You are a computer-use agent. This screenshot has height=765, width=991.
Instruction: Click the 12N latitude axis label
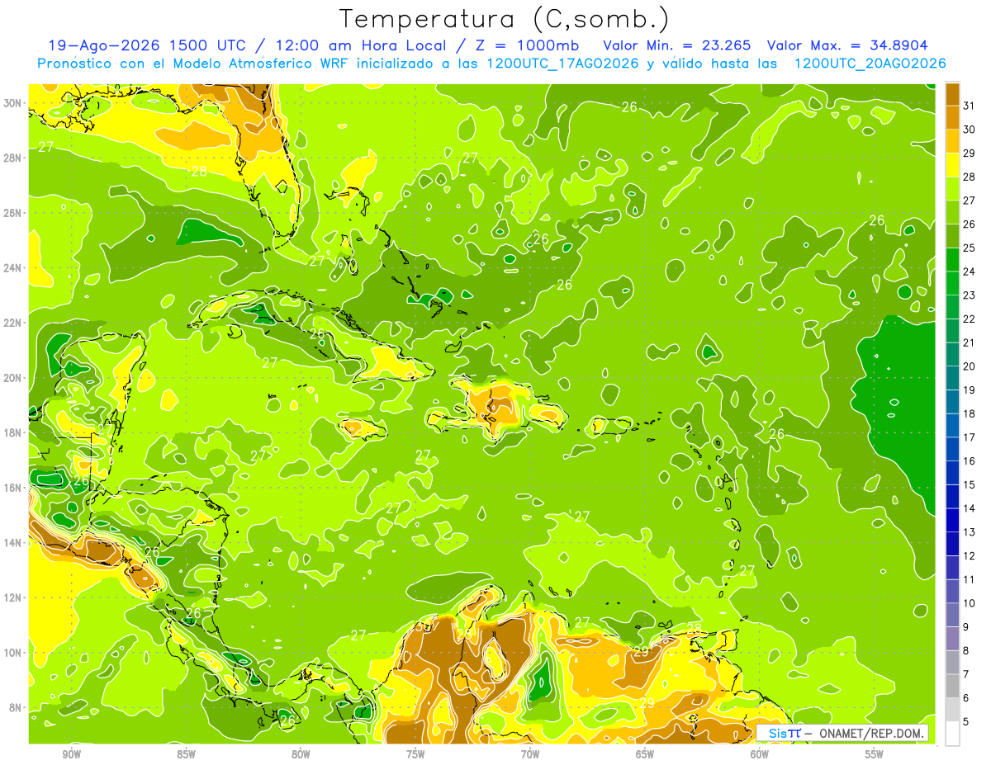[13, 597]
